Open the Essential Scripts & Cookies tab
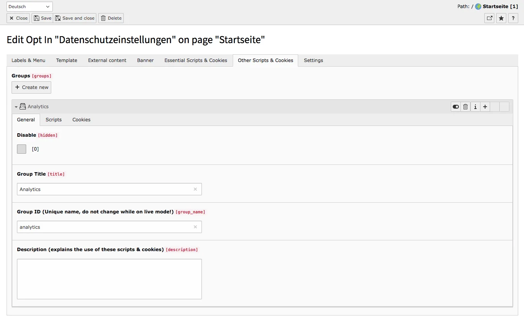This screenshot has width=524, height=317. (x=196, y=60)
